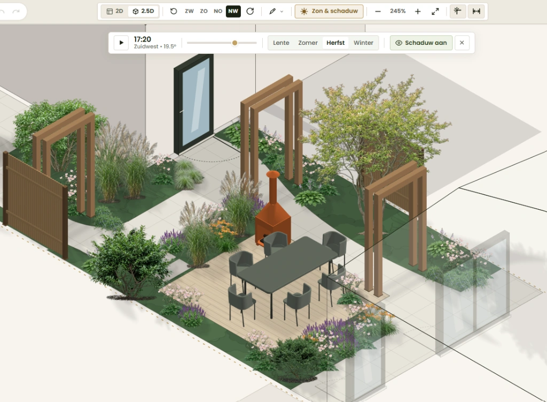Select the Zomer season

pyautogui.click(x=308, y=43)
